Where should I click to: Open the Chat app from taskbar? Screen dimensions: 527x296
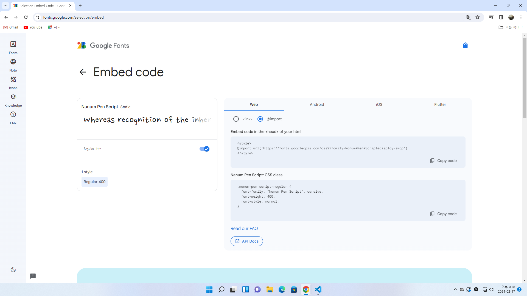point(257,289)
